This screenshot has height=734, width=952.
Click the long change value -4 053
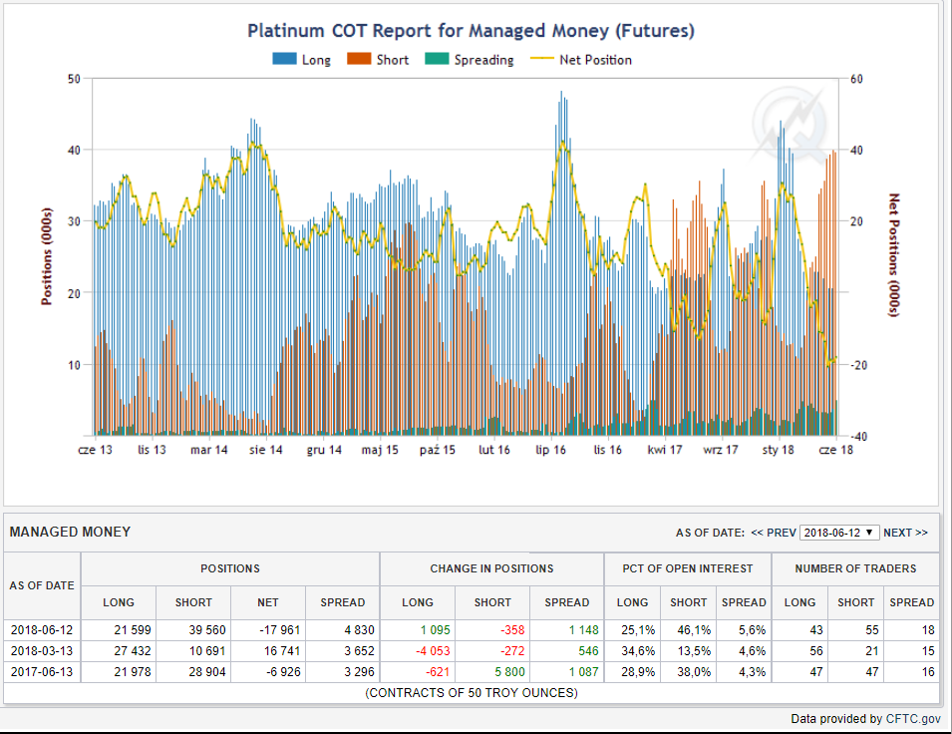coord(433,651)
